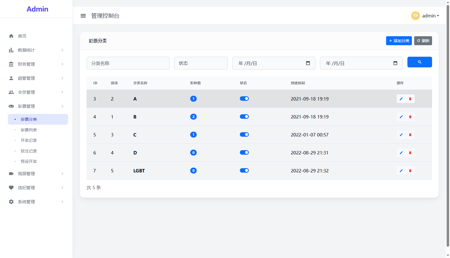The width and height of the screenshot is (450, 258).
Task: Toggle status switch for LGBT category
Action: point(244,171)
